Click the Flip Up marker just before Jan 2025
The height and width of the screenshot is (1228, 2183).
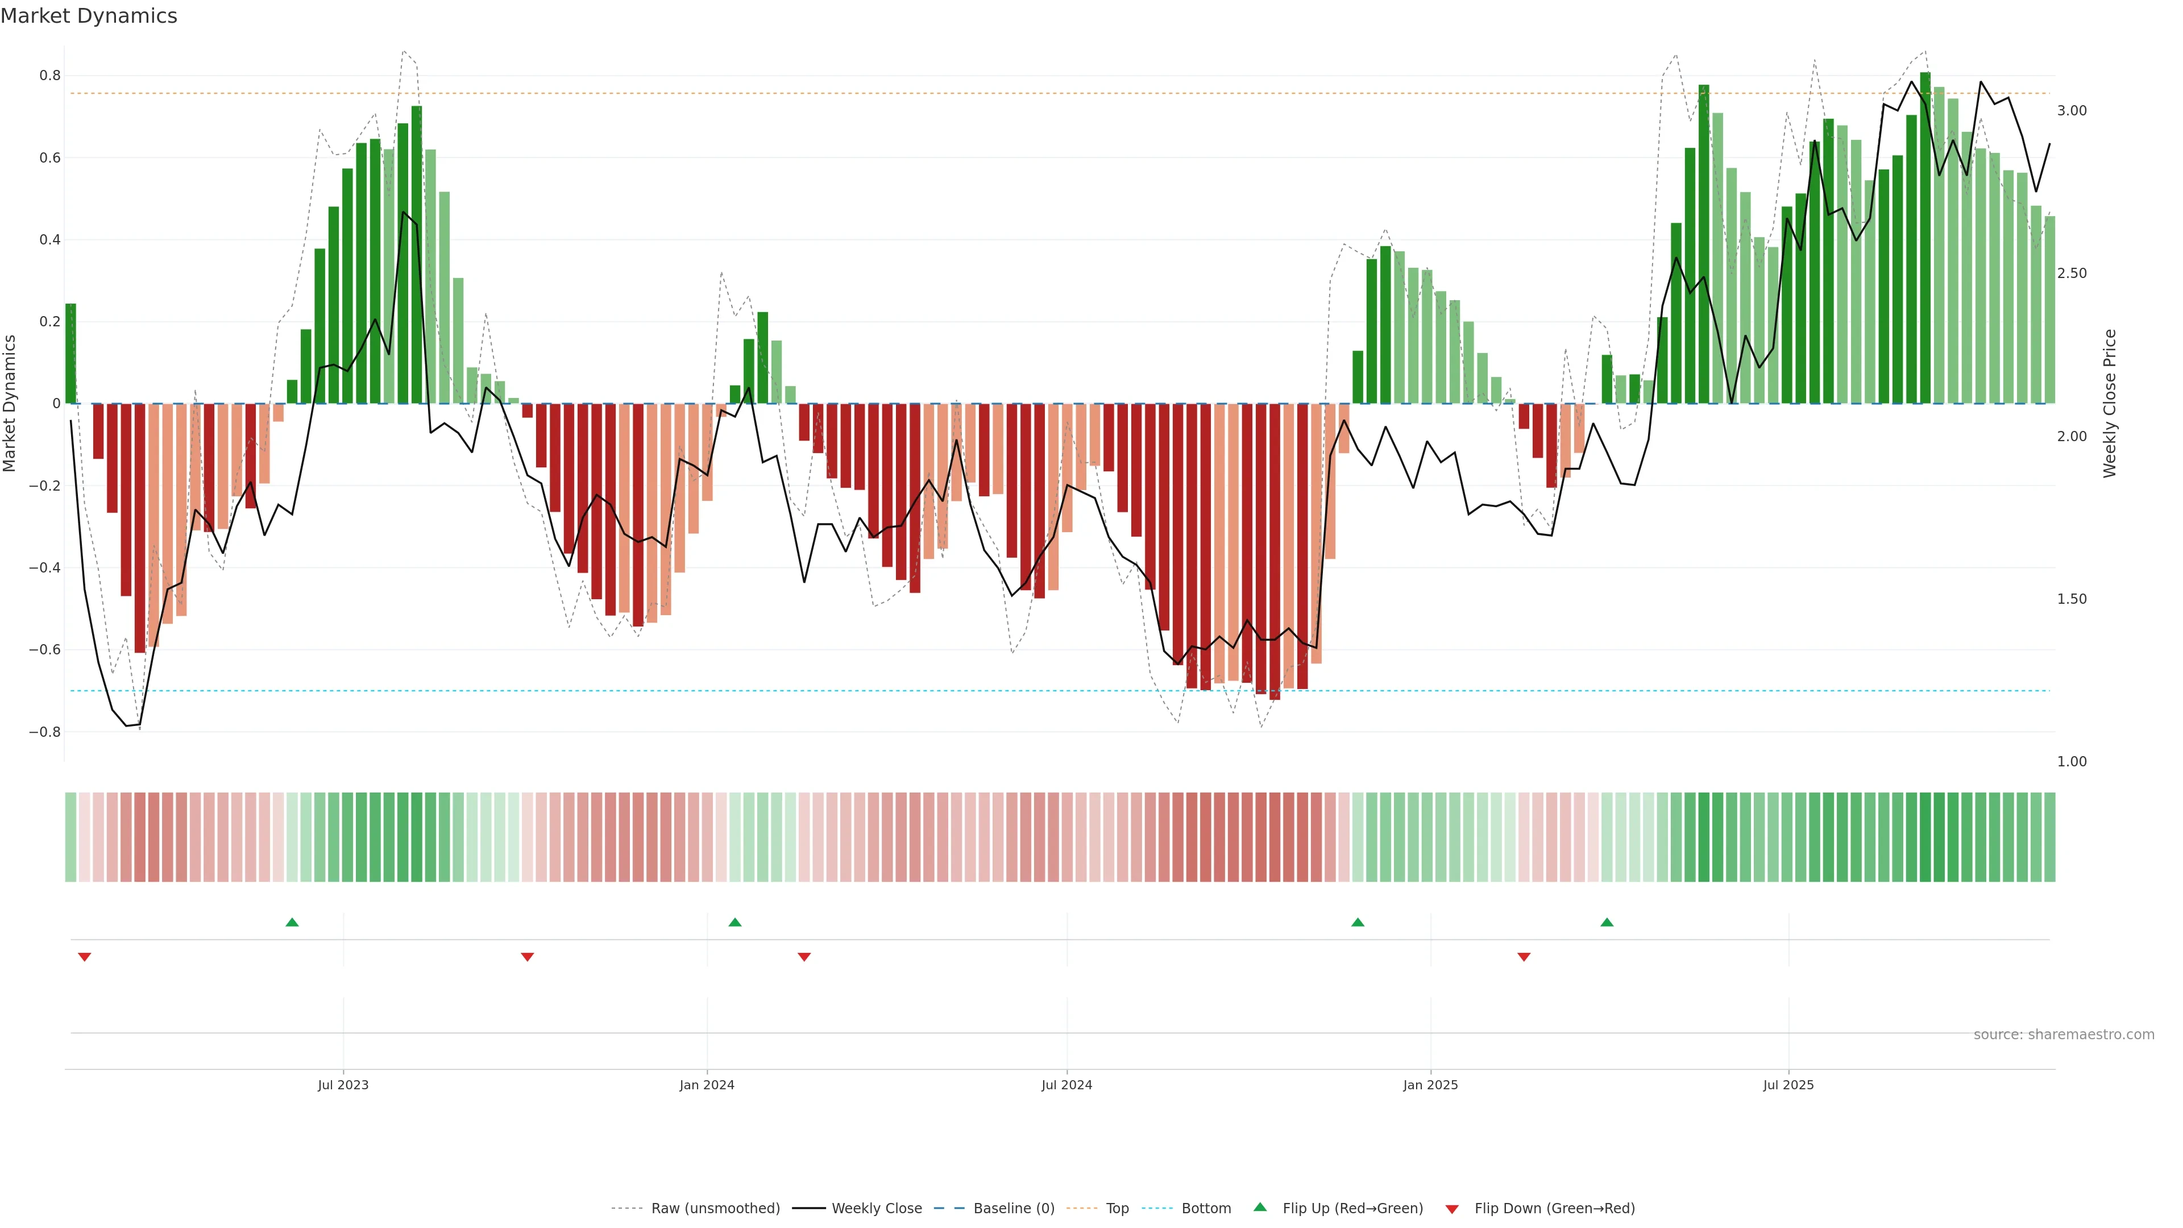pos(1358,922)
